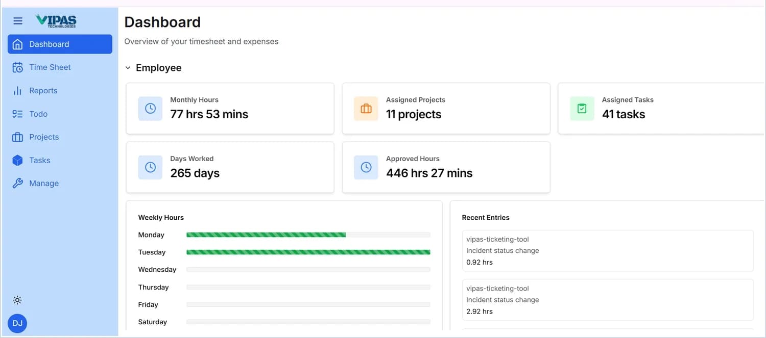Click the 11 projects value
The height and width of the screenshot is (338, 766).
(x=414, y=114)
